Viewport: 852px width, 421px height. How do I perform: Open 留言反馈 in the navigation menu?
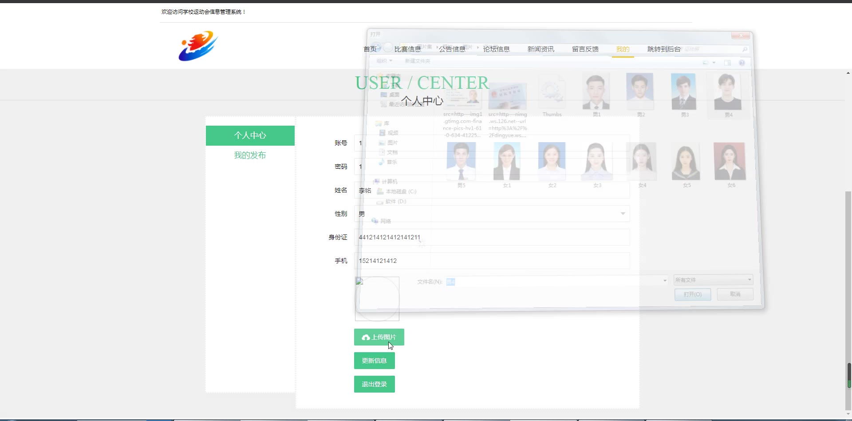pyautogui.click(x=585, y=49)
